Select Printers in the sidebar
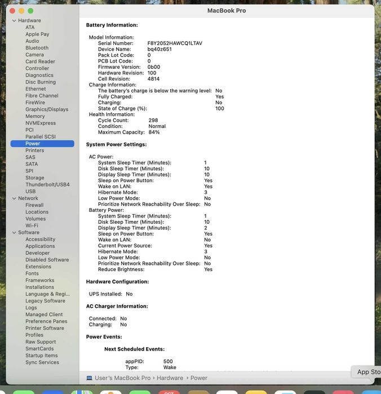381x394 pixels. [x=35, y=150]
